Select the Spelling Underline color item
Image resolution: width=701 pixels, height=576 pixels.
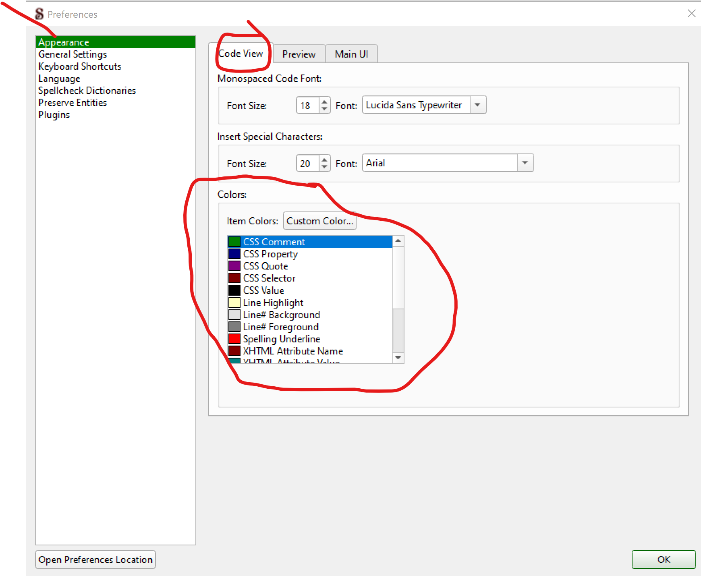point(310,339)
